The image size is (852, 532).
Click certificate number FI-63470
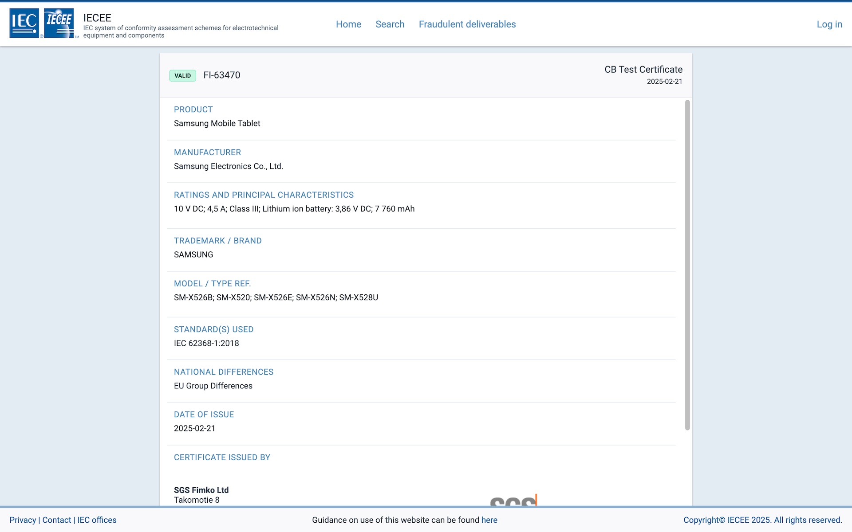(221, 75)
